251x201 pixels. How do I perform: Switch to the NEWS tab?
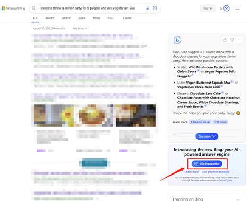pyautogui.click(x=96, y=18)
